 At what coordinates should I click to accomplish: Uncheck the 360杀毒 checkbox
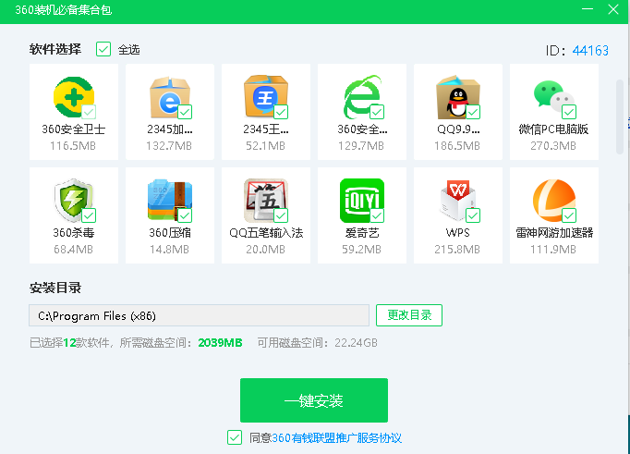click(x=89, y=215)
